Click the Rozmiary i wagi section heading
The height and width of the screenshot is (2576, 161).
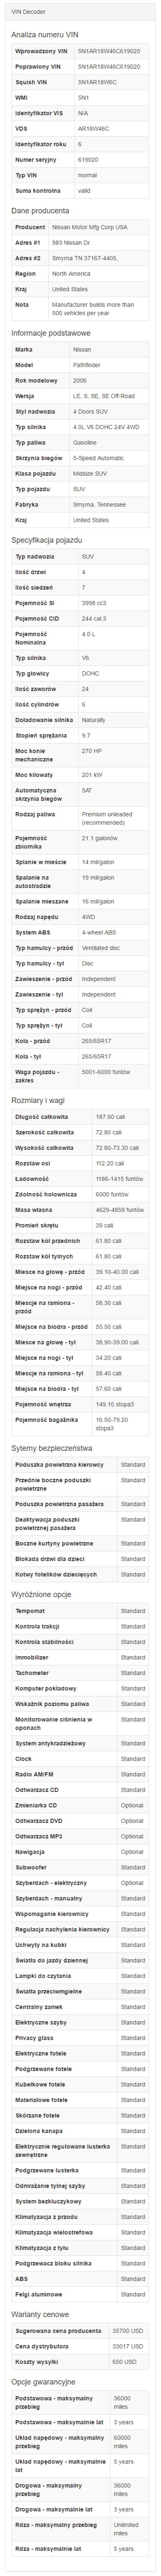(38, 1099)
